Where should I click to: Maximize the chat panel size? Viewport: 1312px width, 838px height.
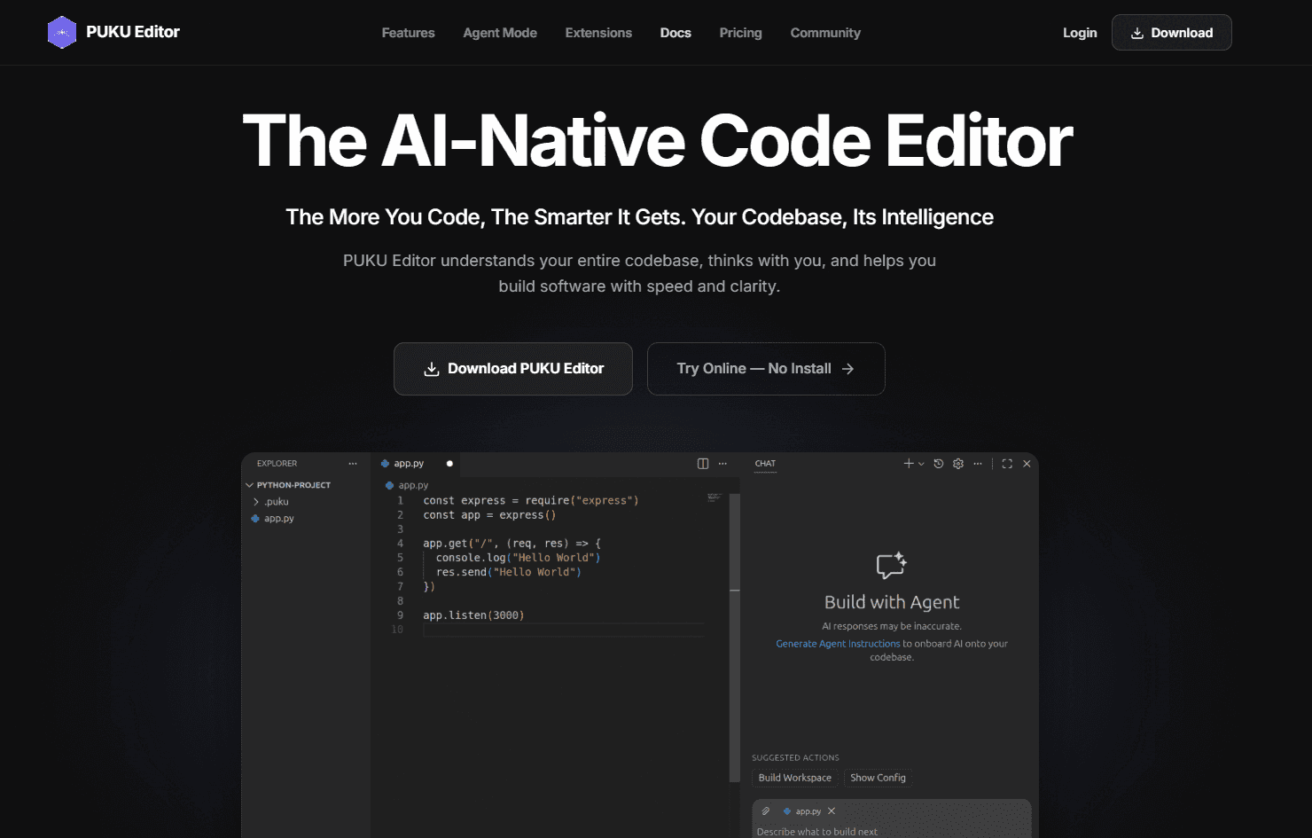[x=1007, y=464]
